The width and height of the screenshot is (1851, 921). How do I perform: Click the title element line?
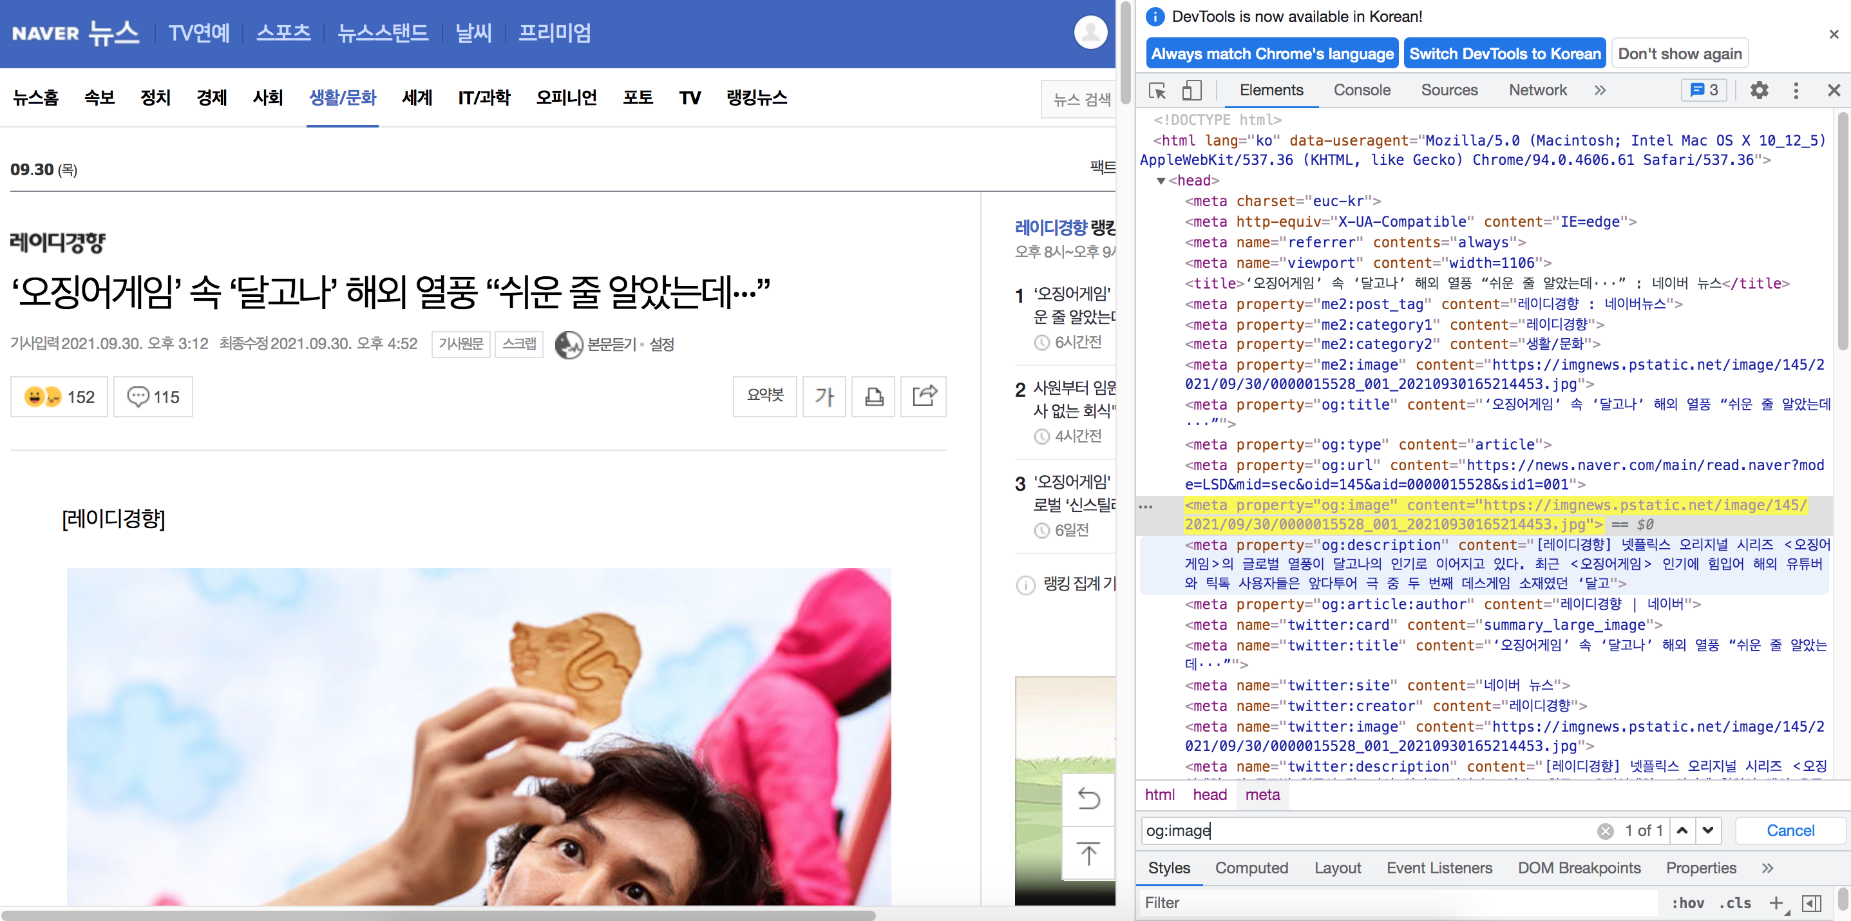[1486, 284]
